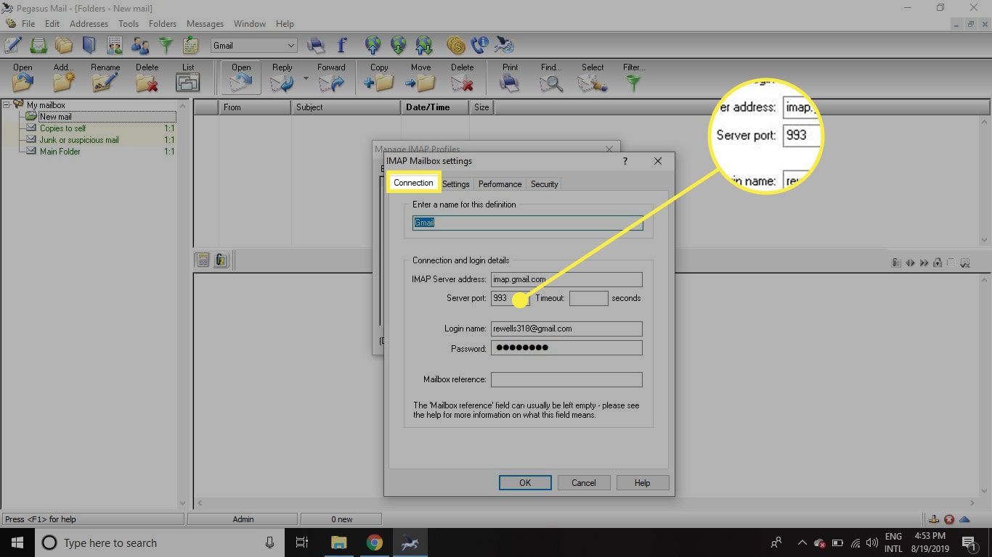The width and height of the screenshot is (992, 557).
Task: Open the pinned notepad notes icon
Action: tap(191, 46)
